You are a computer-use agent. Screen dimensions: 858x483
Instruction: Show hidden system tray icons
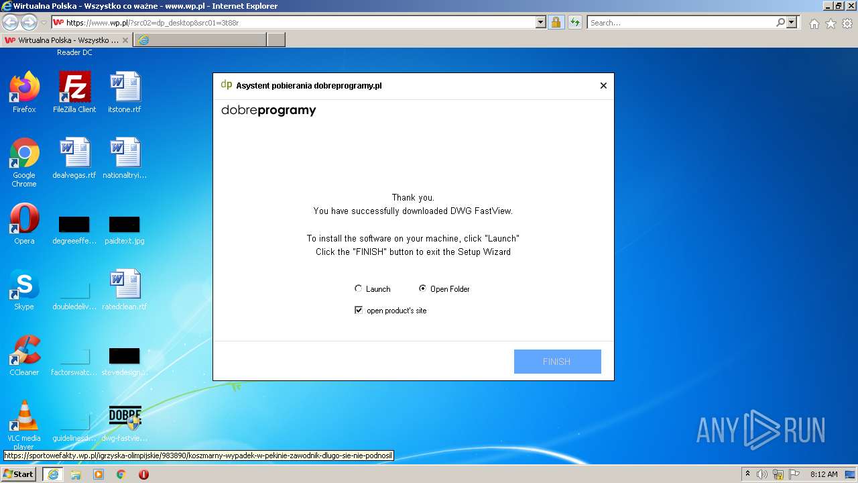pos(747,474)
